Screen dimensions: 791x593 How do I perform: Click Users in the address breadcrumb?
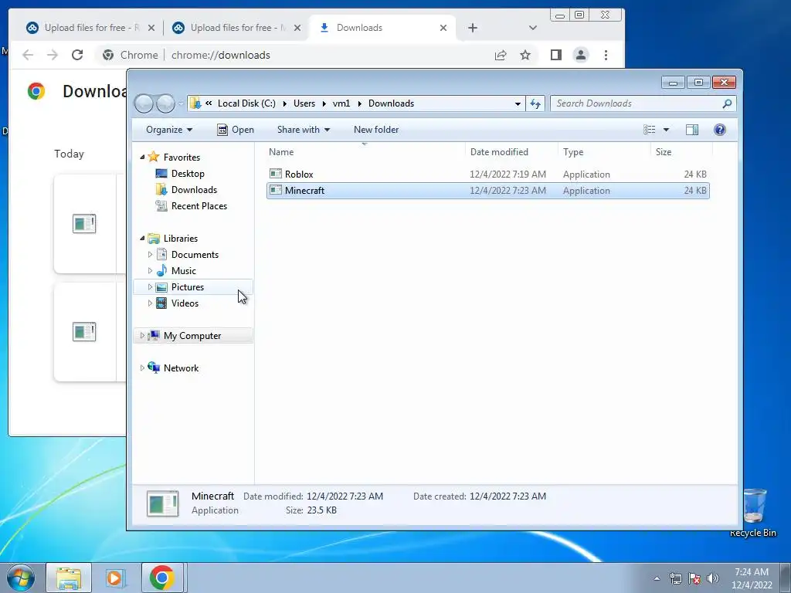(x=304, y=103)
